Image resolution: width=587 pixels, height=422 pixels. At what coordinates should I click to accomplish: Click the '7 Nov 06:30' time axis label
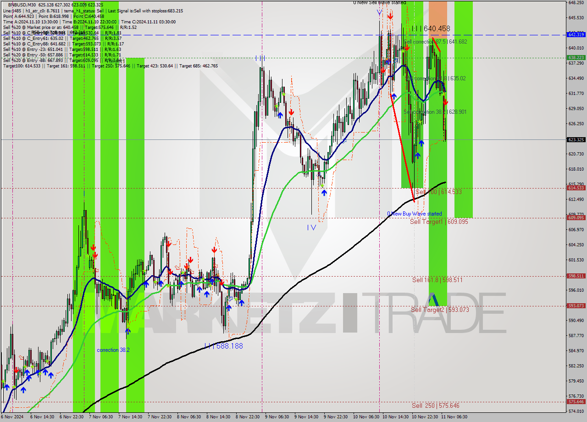[100, 417]
